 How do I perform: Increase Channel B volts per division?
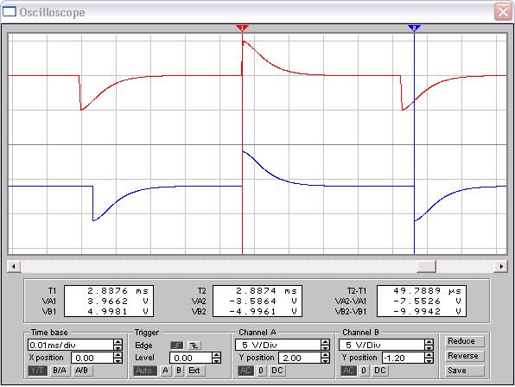point(429,342)
